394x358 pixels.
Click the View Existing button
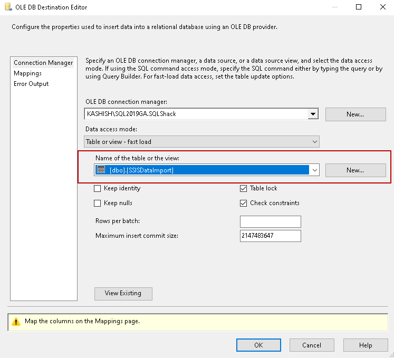click(x=123, y=293)
